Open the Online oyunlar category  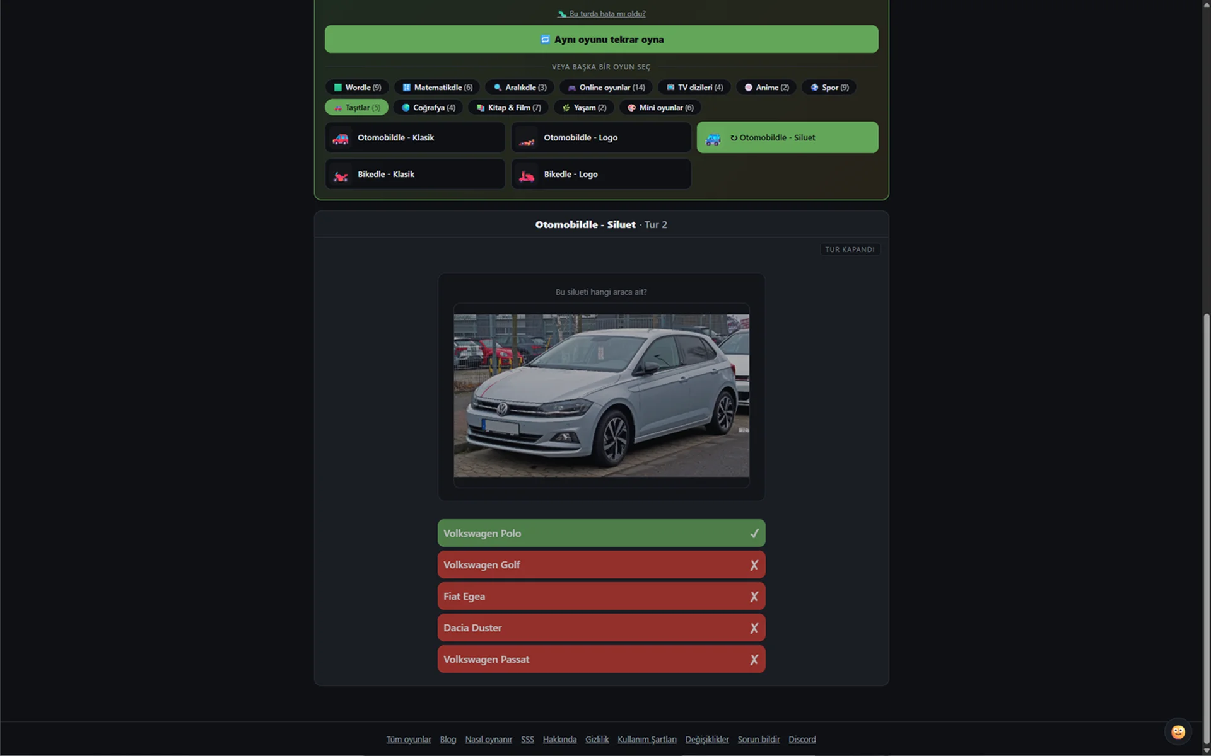pyautogui.click(x=606, y=88)
